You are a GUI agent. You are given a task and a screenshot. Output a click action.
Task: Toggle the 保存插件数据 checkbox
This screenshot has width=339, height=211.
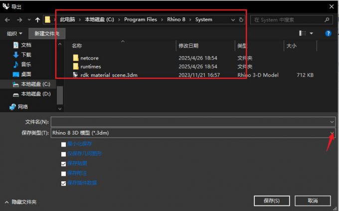tap(63, 183)
